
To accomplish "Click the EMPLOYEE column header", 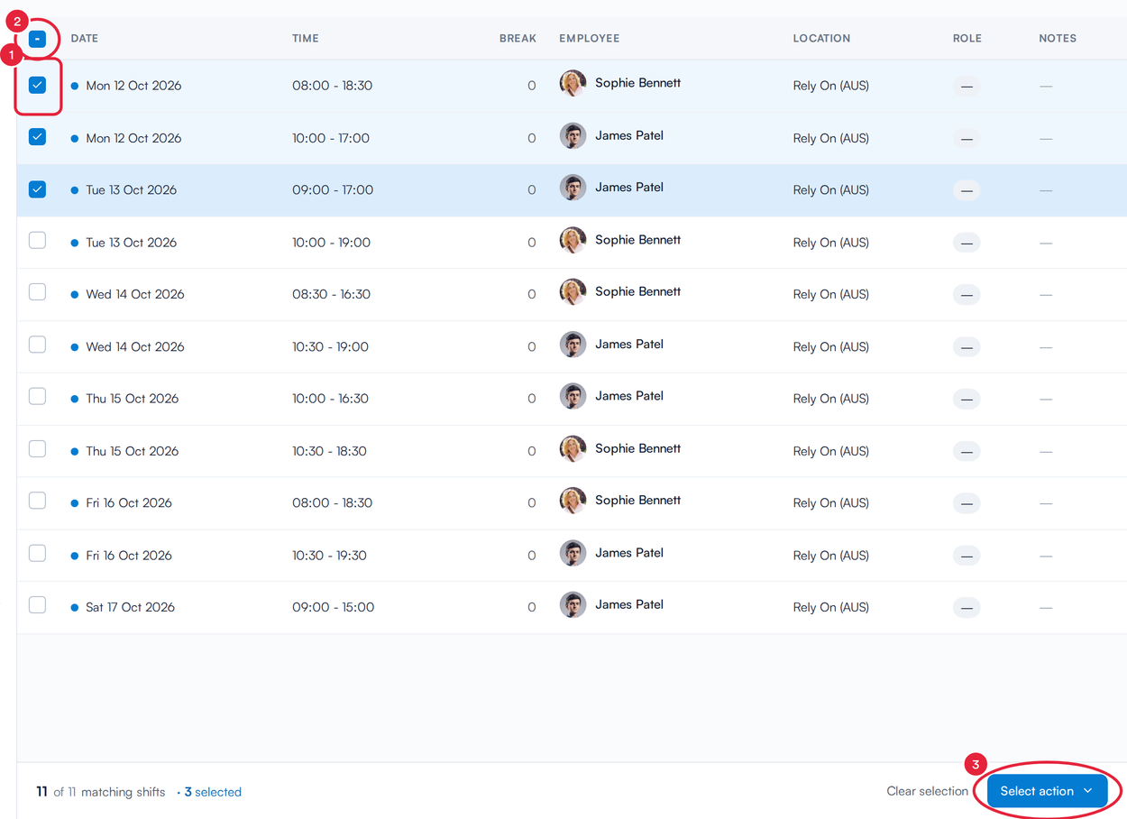I will click(589, 39).
